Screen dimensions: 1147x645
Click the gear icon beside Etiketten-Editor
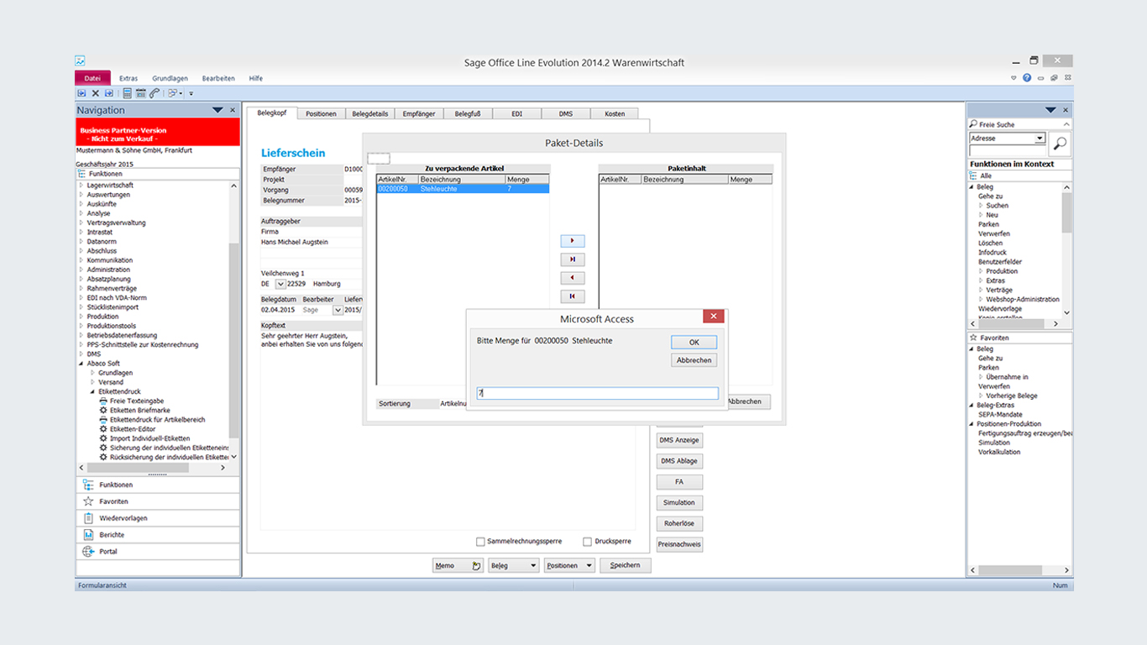[103, 429]
